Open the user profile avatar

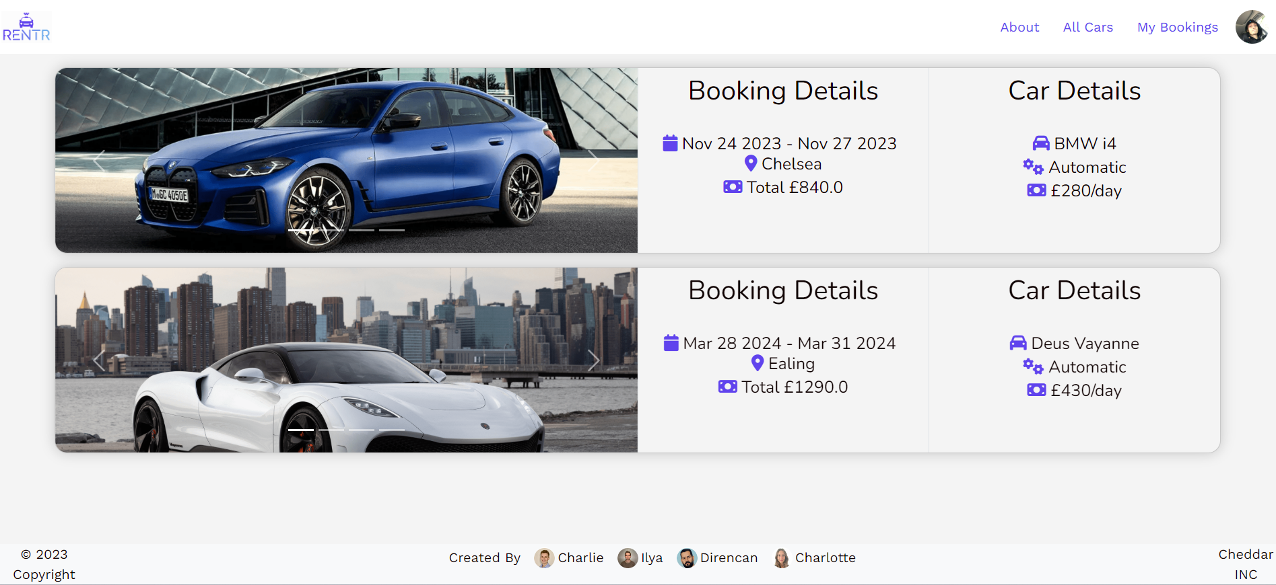pyautogui.click(x=1252, y=27)
